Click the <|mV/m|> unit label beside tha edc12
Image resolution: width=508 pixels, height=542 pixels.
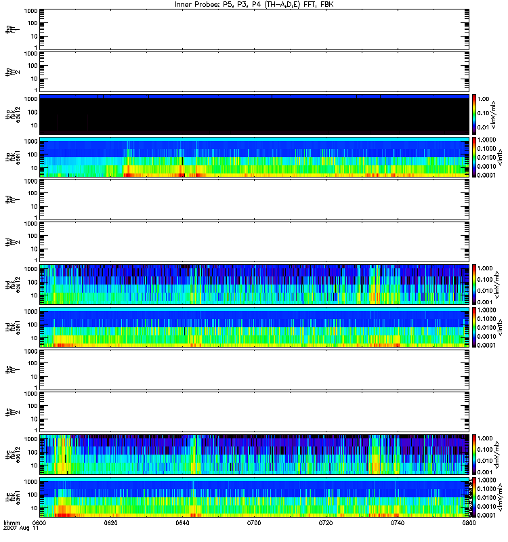494,114
